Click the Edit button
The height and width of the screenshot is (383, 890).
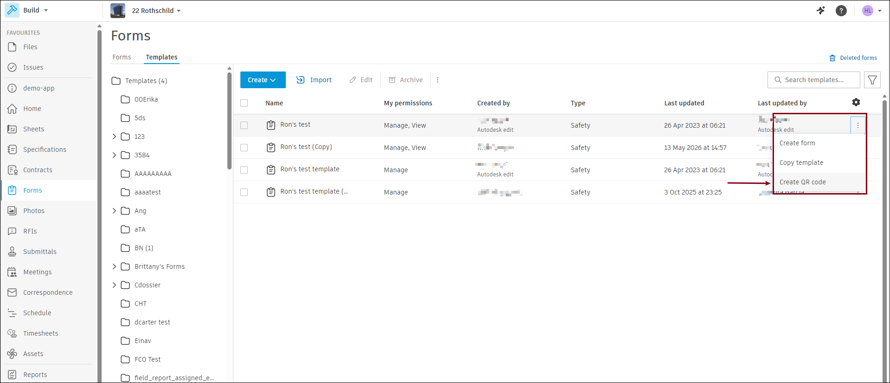(361, 80)
